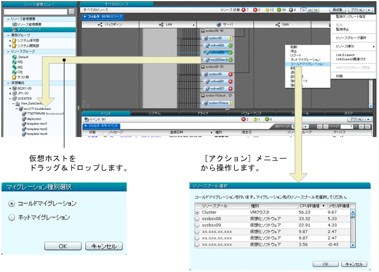Click the テスト用 group folder icon
This screenshot has width=379, height=272.
[14, 77]
